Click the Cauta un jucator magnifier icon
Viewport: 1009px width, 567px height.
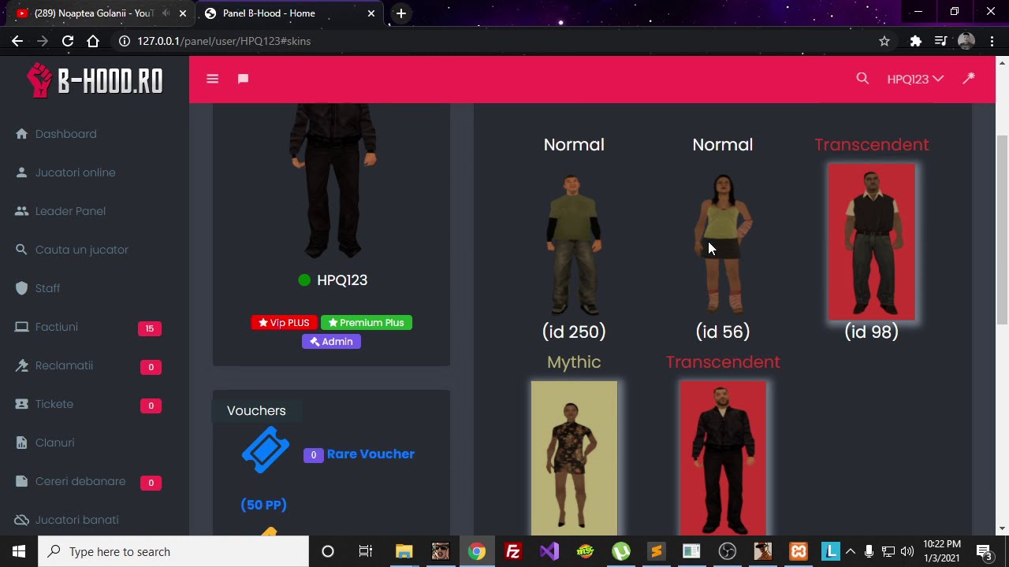[x=21, y=250]
